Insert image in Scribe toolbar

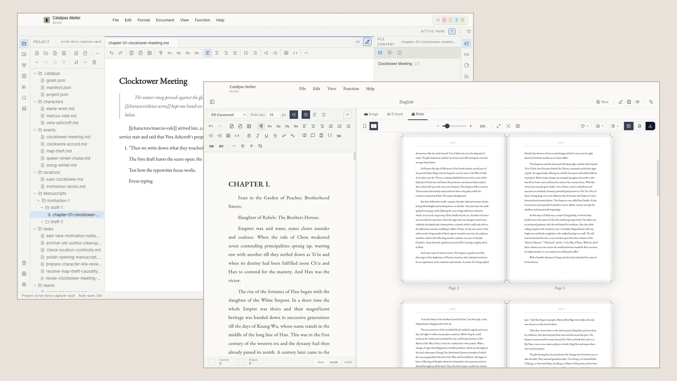[x=249, y=126]
